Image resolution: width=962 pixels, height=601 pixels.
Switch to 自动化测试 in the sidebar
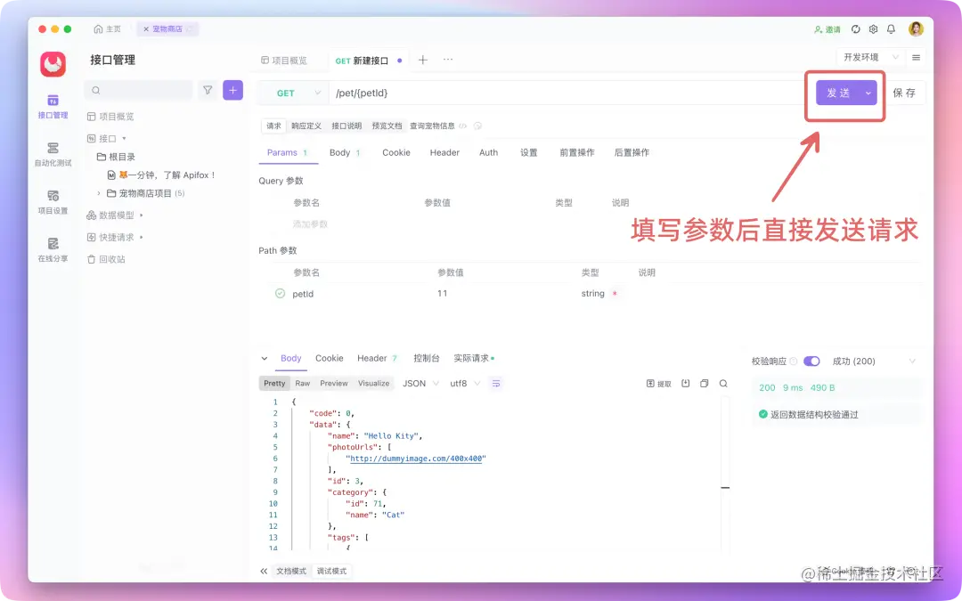pyautogui.click(x=53, y=156)
